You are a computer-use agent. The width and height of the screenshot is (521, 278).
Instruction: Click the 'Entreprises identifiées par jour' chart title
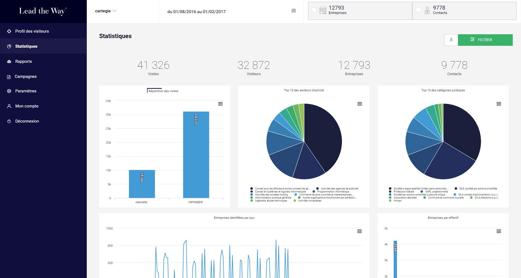[234, 218]
